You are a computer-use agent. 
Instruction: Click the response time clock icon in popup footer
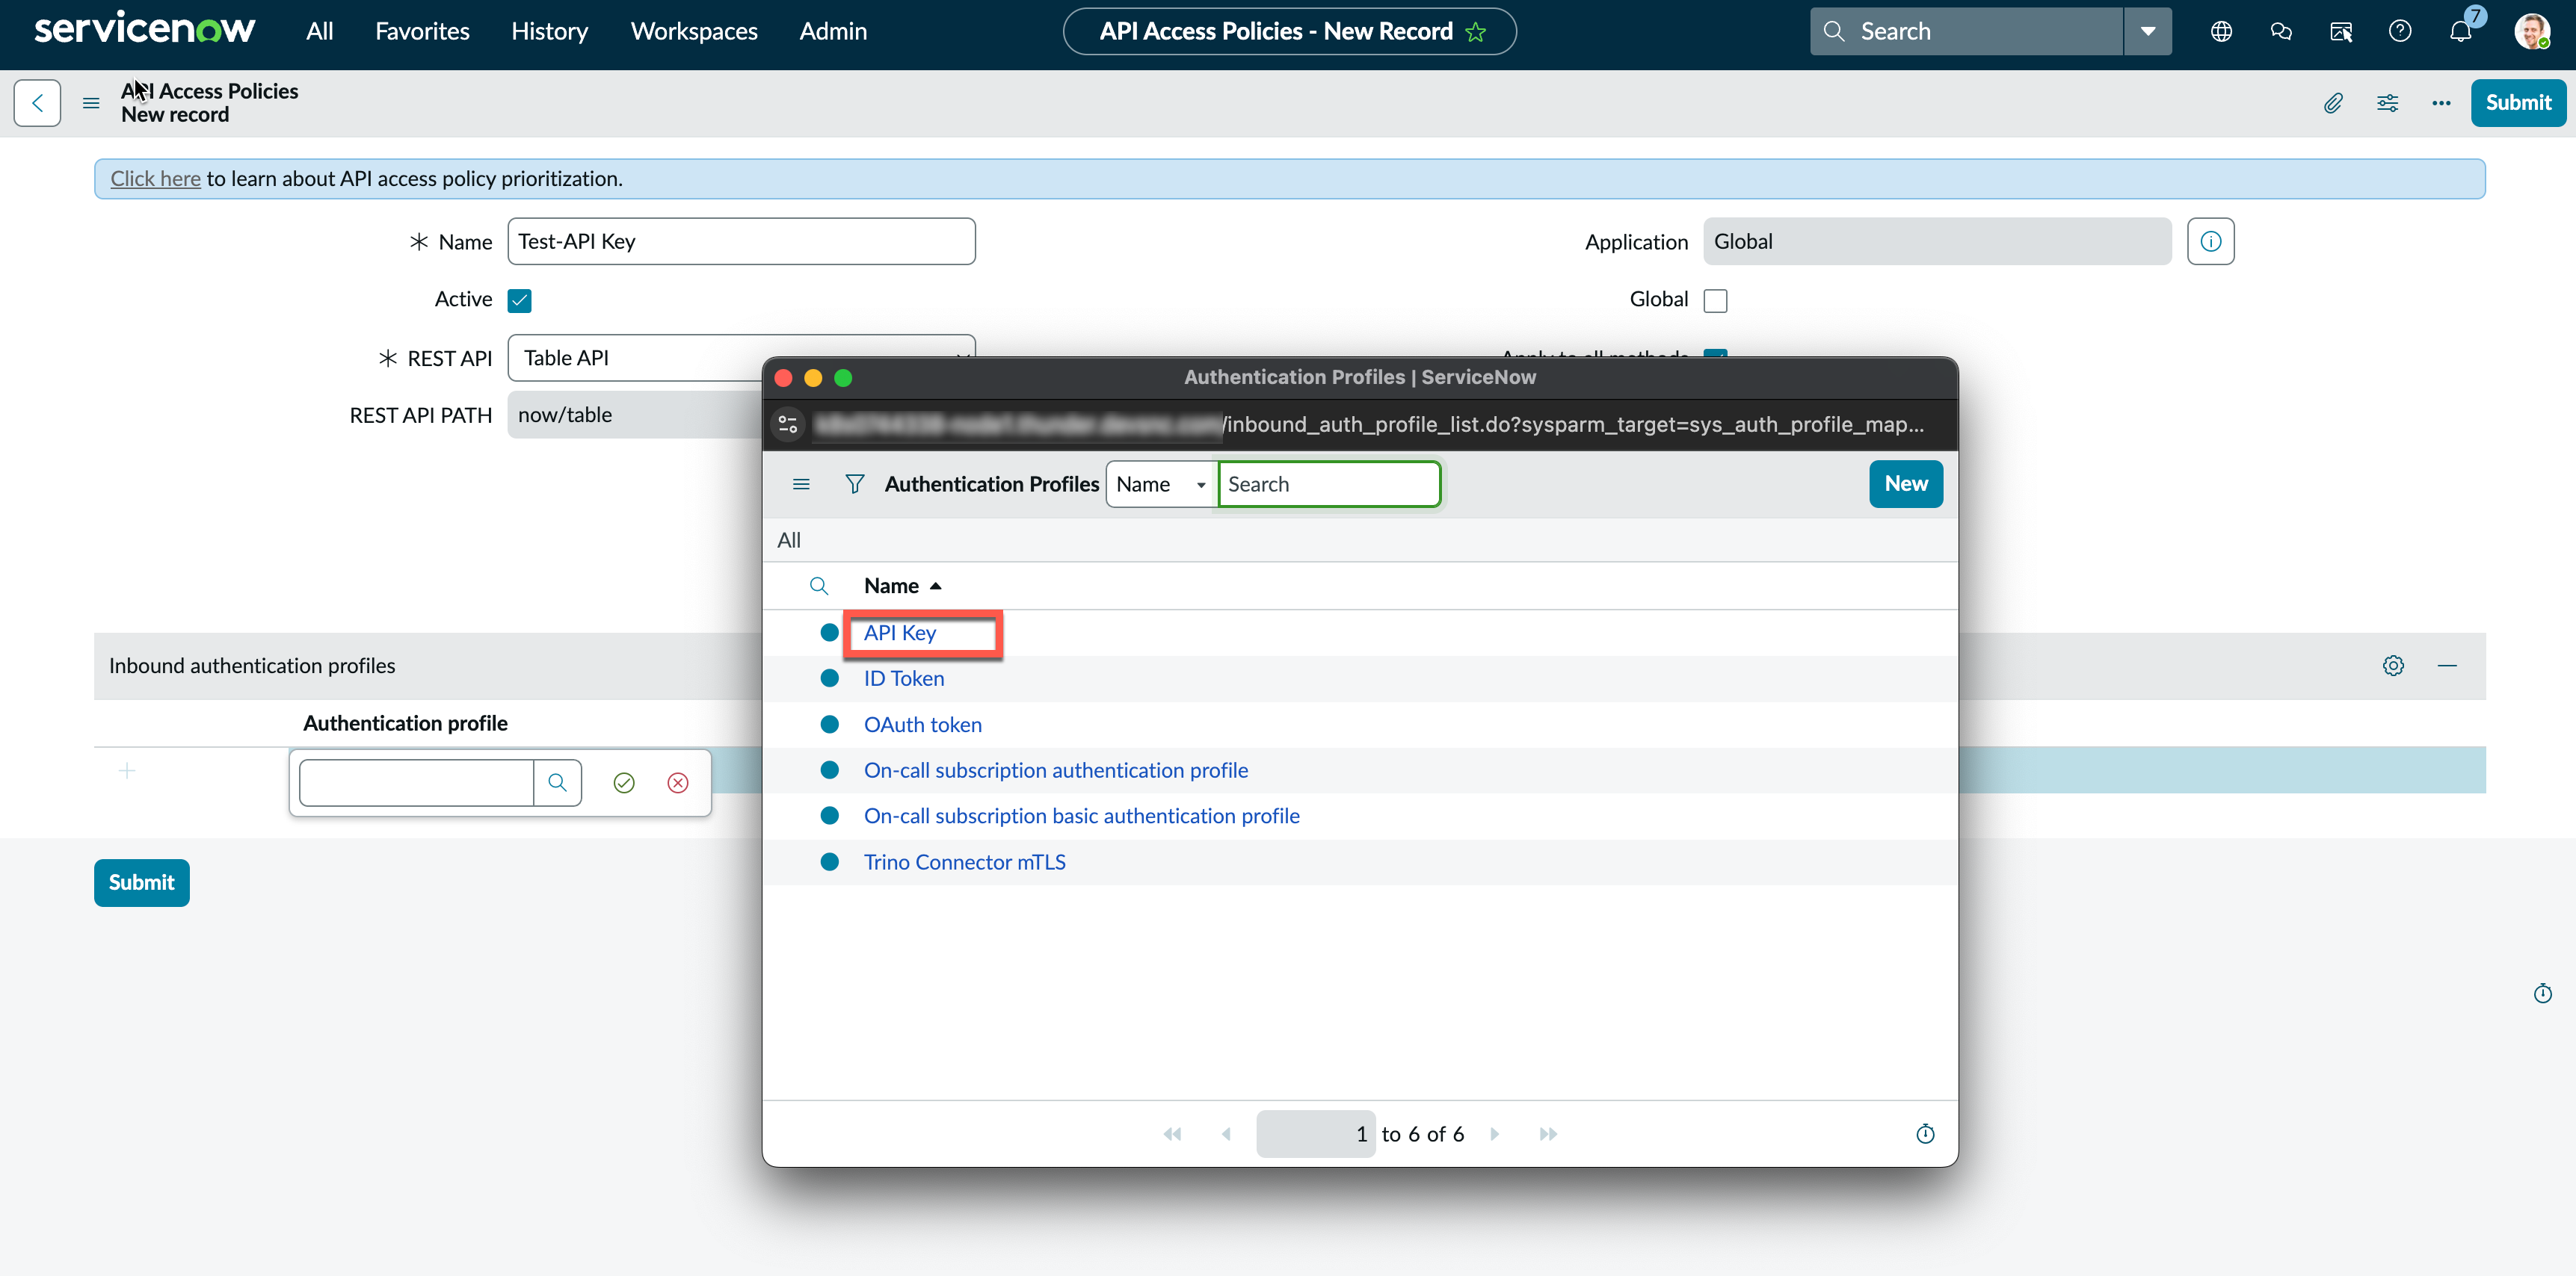tap(1925, 1134)
